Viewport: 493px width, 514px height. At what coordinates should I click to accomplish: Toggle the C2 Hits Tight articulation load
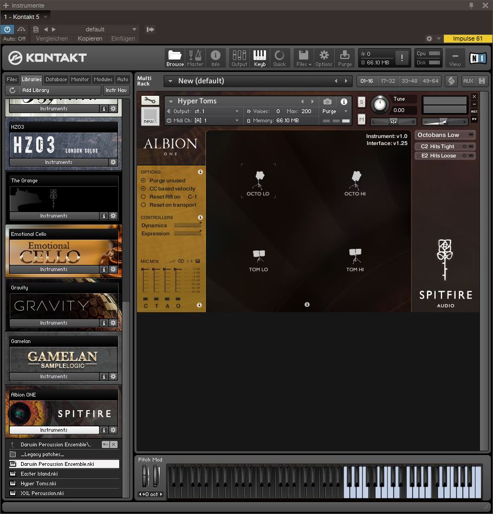(x=471, y=146)
